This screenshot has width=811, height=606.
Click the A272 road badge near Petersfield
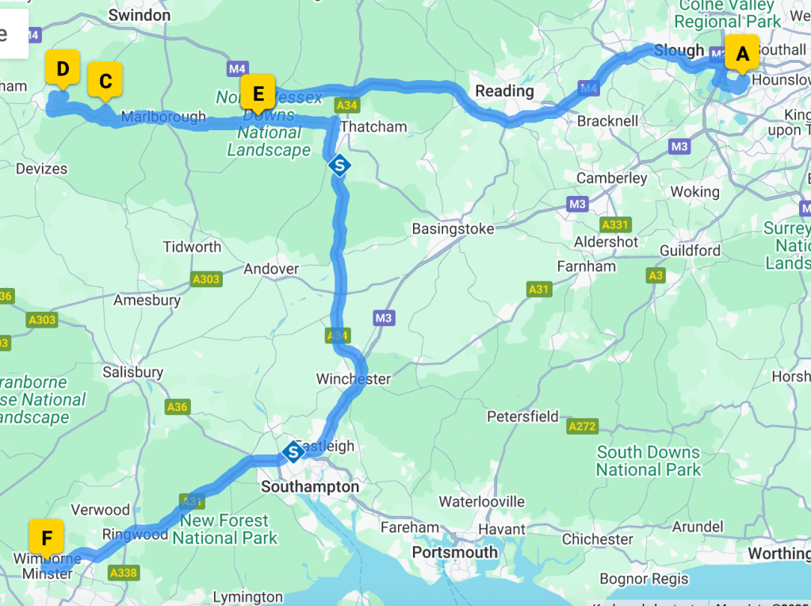[583, 427]
